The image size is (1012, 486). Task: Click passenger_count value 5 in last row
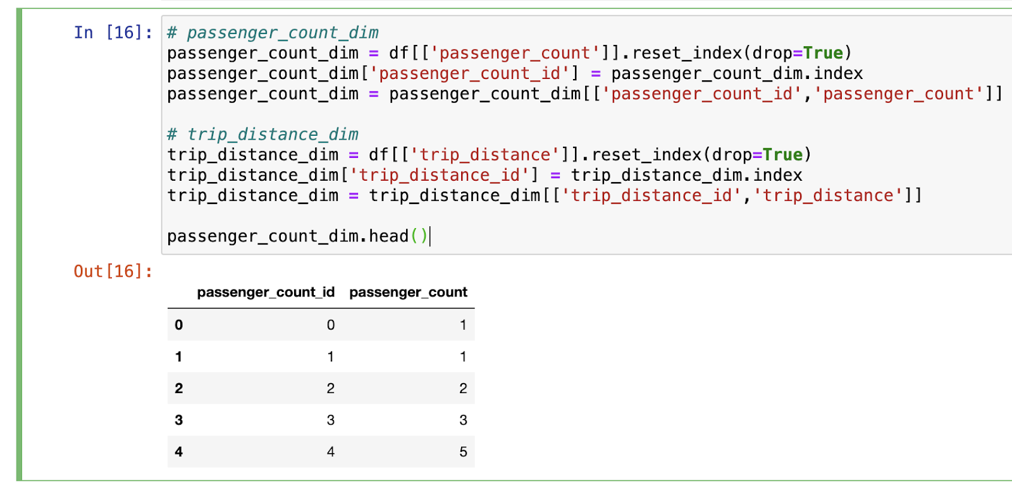point(463,452)
